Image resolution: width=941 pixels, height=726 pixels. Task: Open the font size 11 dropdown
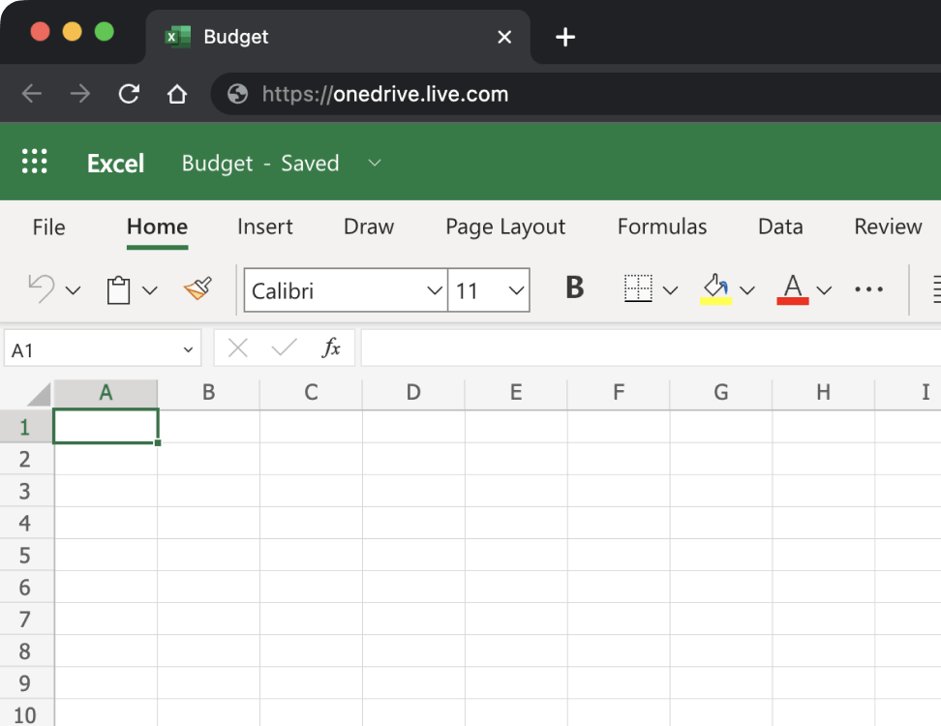[x=516, y=290]
